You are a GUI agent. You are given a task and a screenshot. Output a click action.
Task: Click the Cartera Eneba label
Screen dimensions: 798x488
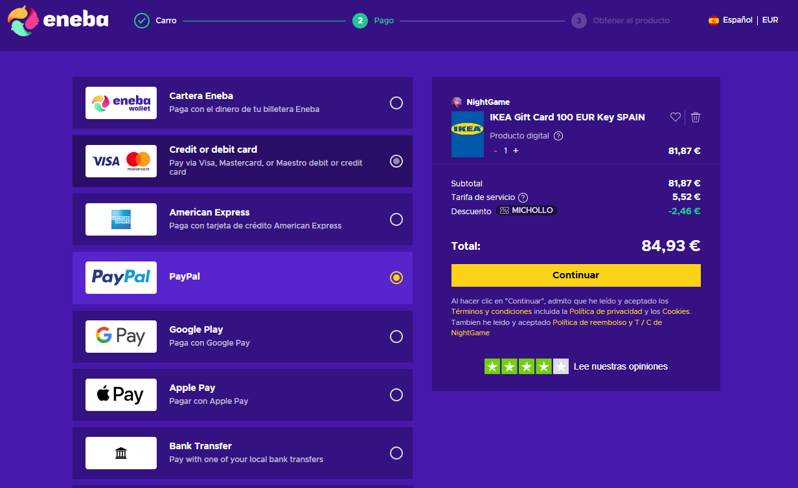point(201,96)
